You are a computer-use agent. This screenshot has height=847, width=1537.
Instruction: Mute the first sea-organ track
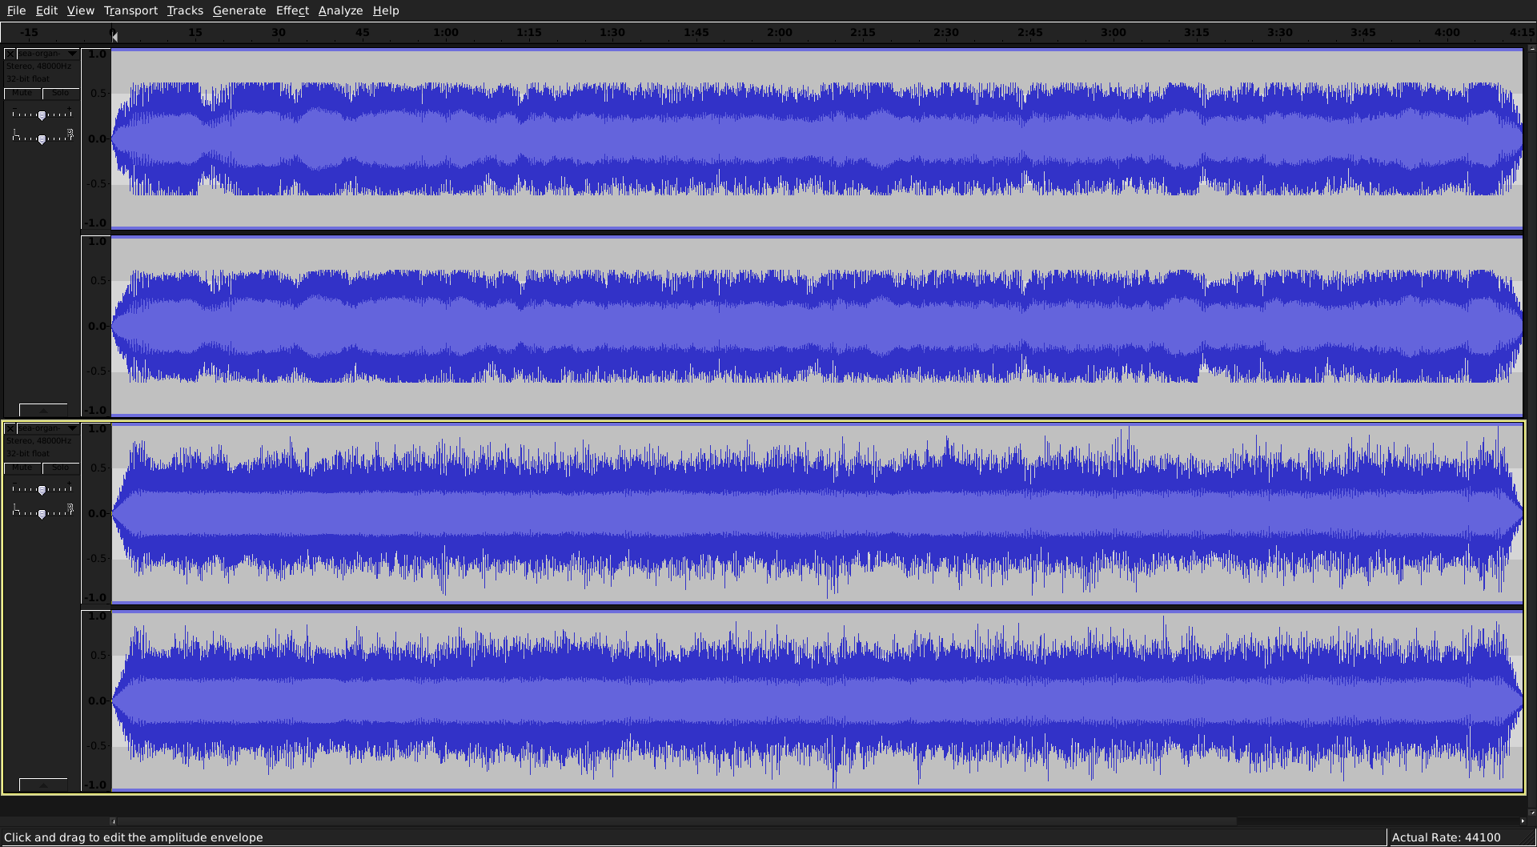click(22, 93)
